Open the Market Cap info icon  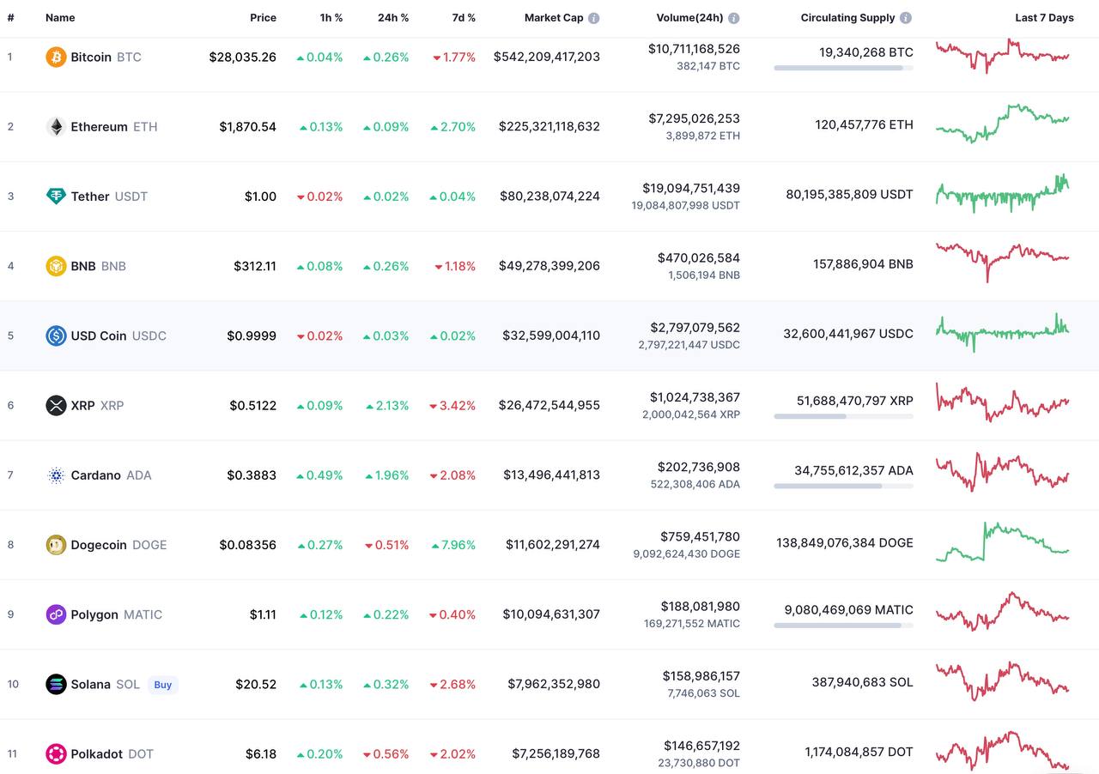click(593, 18)
